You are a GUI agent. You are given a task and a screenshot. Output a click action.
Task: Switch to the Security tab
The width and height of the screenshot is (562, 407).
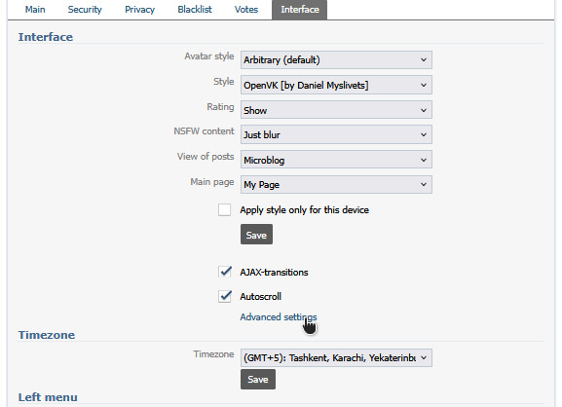[85, 10]
